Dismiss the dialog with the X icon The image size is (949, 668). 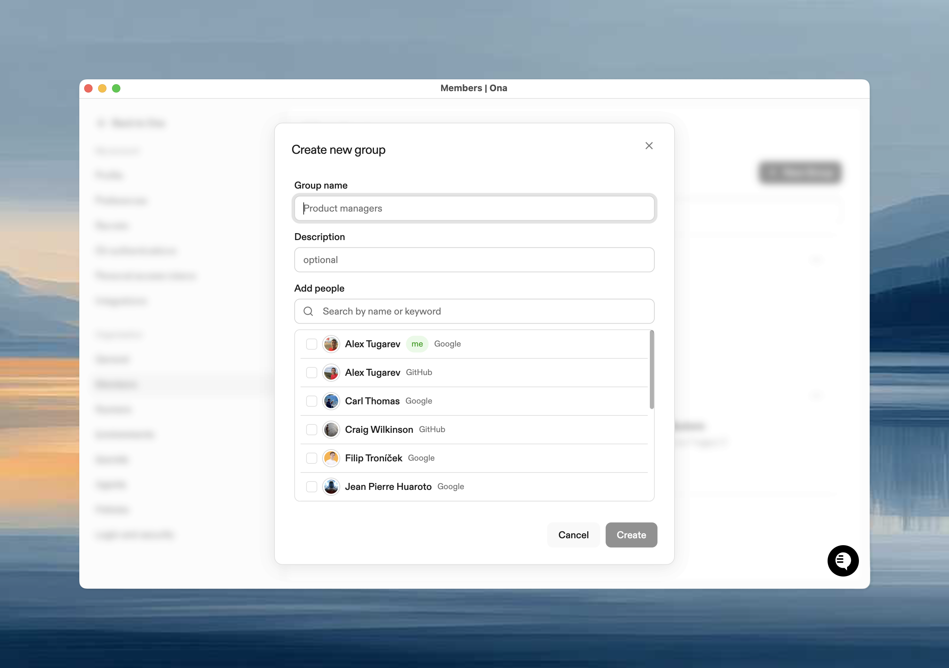pos(648,145)
